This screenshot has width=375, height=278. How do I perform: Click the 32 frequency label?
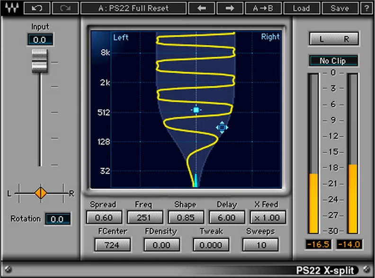tap(105, 171)
